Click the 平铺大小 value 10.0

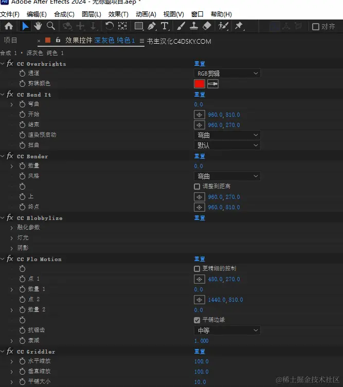pyautogui.click(x=200, y=382)
